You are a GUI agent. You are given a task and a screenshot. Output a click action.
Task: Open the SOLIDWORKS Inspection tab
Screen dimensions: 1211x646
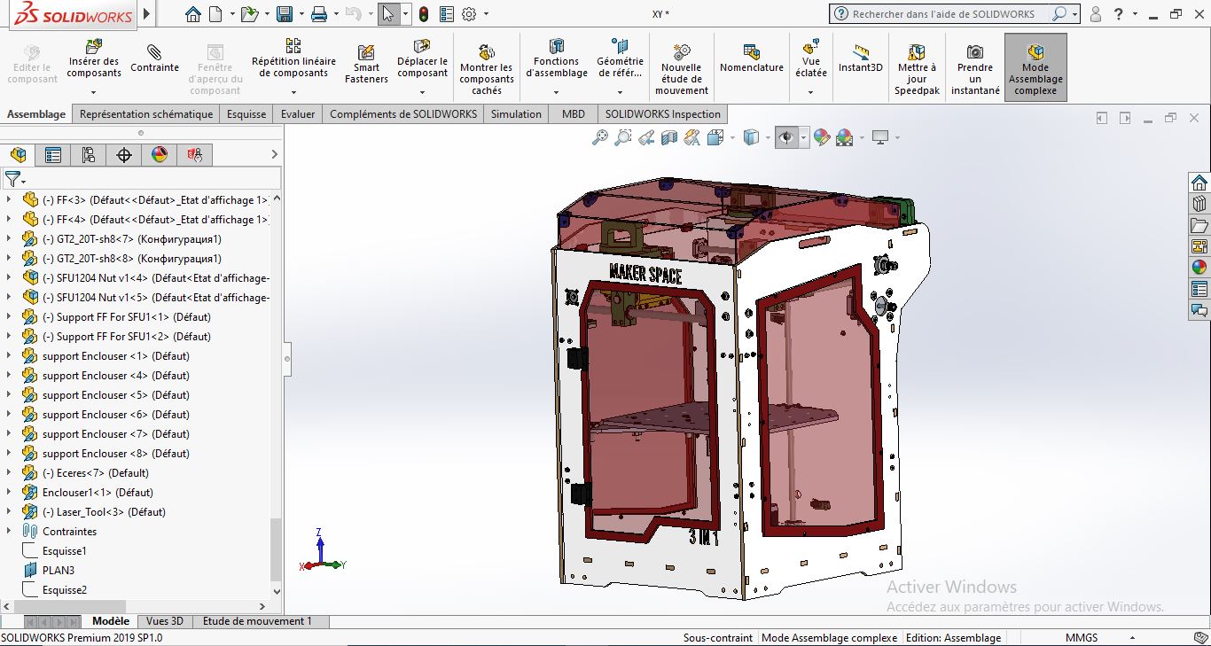[663, 114]
